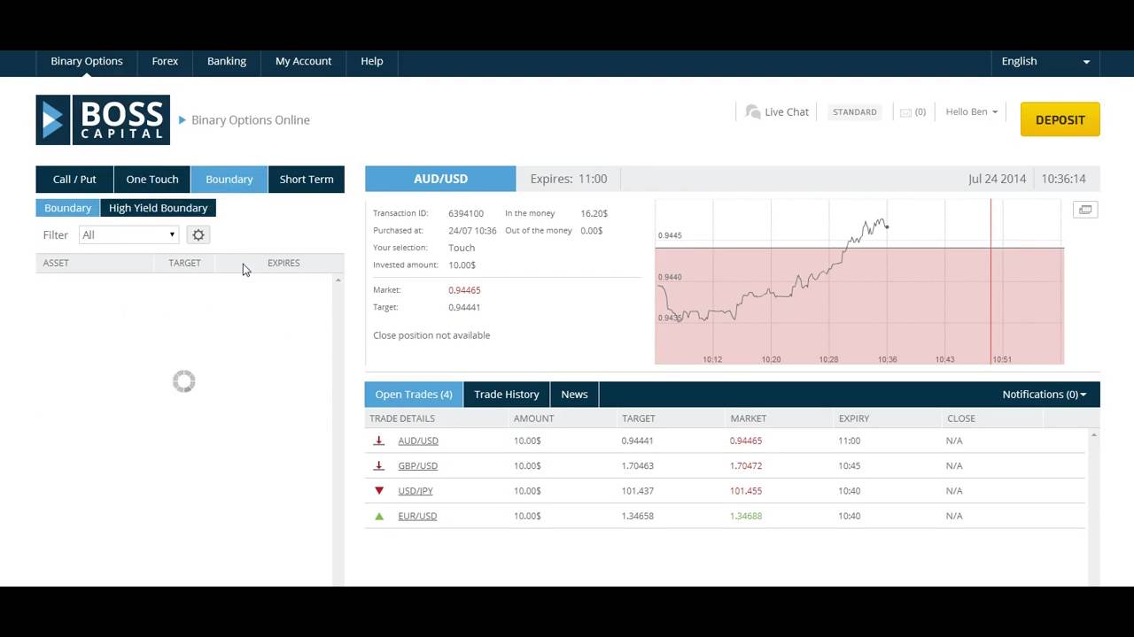Sort by the ASSET column header
Screen dimensions: 1134x637
[56, 263]
